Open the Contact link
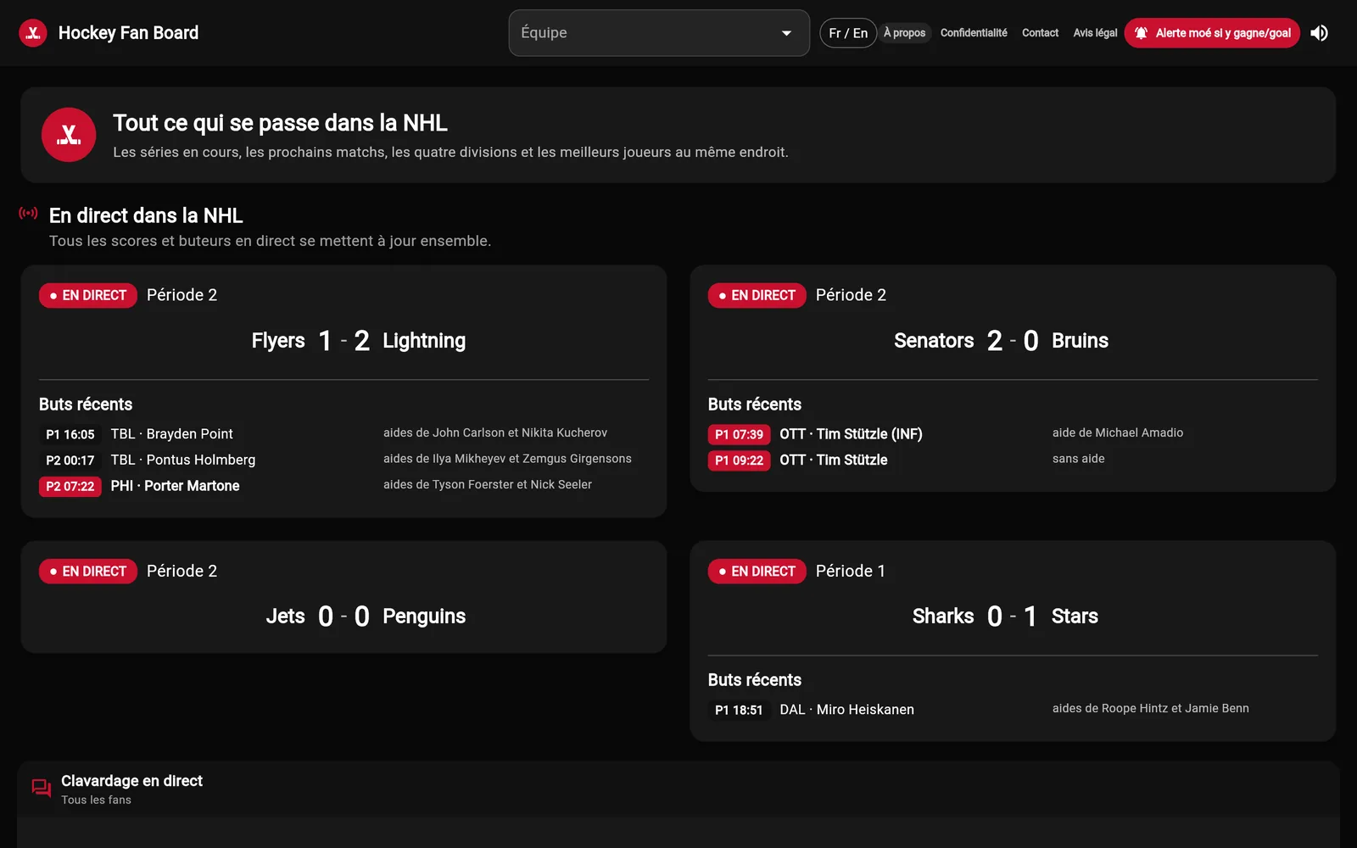This screenshot has width=1357, height=848. click(1040, 33)
